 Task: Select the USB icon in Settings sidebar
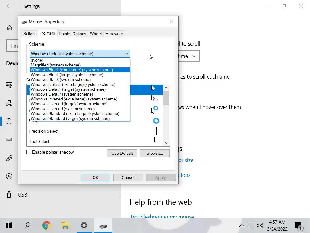point(9,194)
